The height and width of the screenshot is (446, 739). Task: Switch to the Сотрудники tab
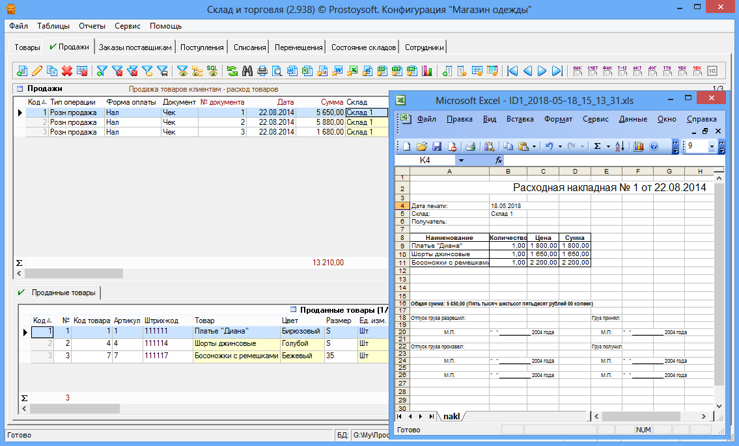424,47
